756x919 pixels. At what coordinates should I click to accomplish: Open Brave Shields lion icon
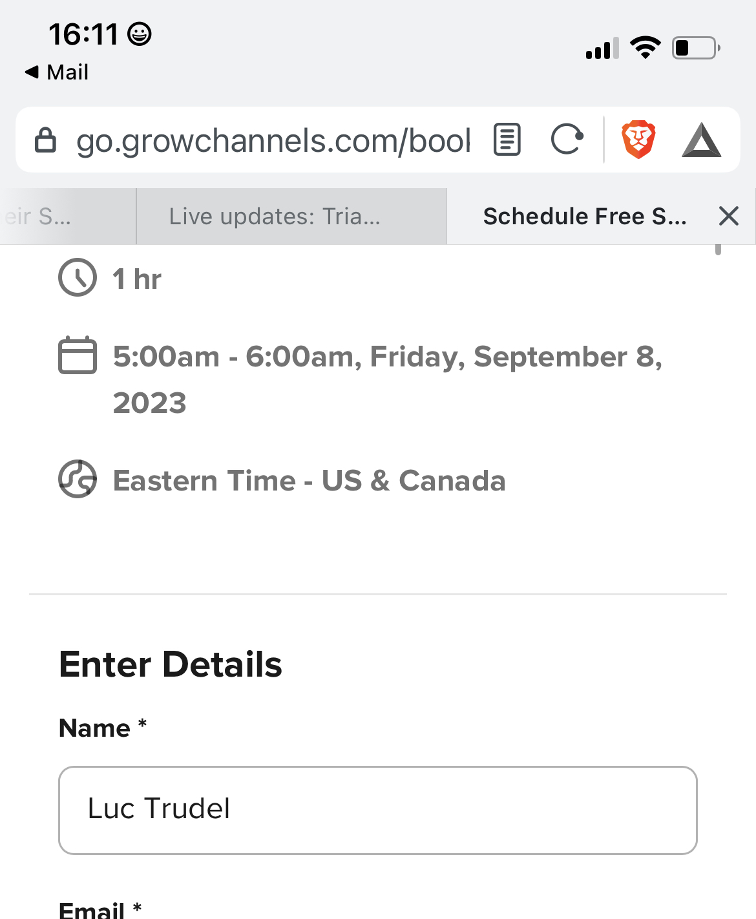638,140
